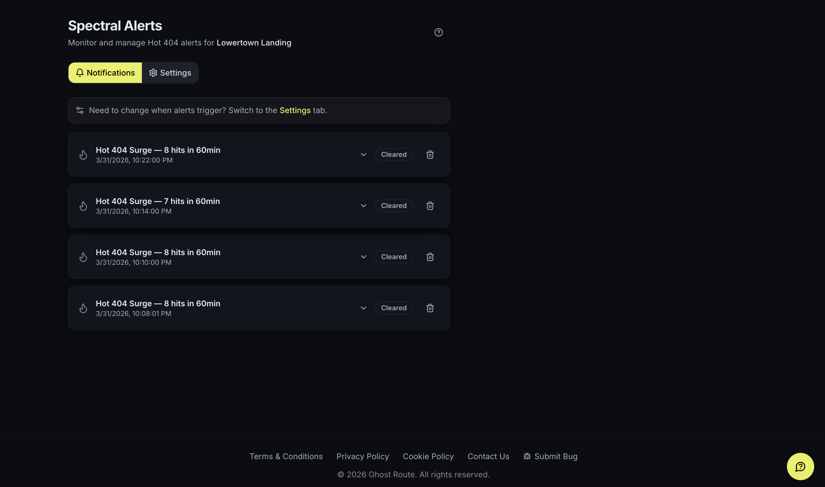Expand the 10:10:00 PM alert chevron

363,257
